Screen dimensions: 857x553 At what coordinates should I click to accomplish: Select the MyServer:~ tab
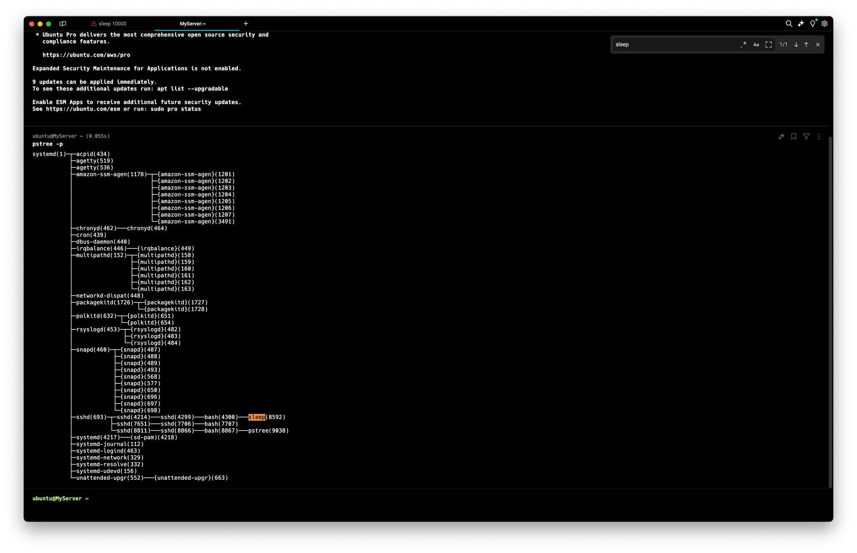[x=193, y=24]
